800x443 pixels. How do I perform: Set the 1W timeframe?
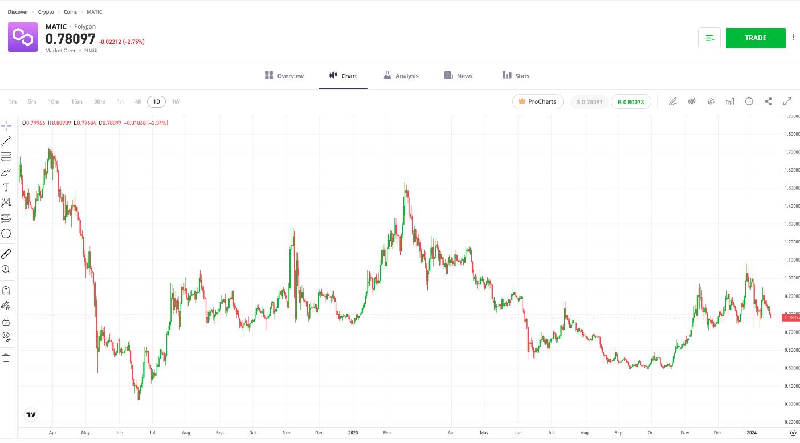(176, 102)
